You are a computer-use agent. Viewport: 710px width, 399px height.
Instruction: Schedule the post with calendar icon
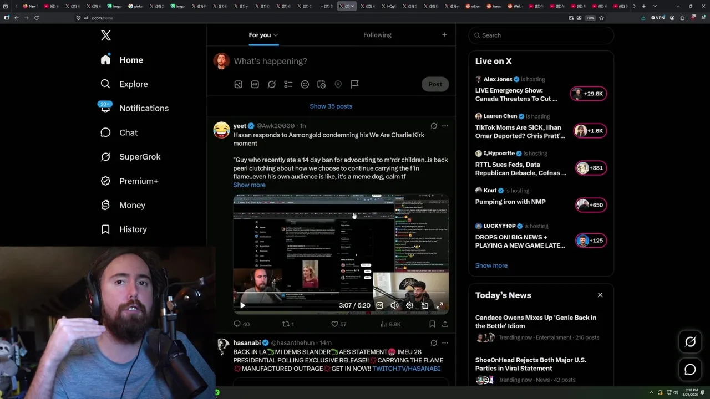click(x=321, y=84)
